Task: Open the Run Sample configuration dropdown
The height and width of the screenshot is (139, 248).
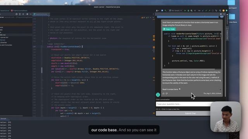Action: (176, 10)
